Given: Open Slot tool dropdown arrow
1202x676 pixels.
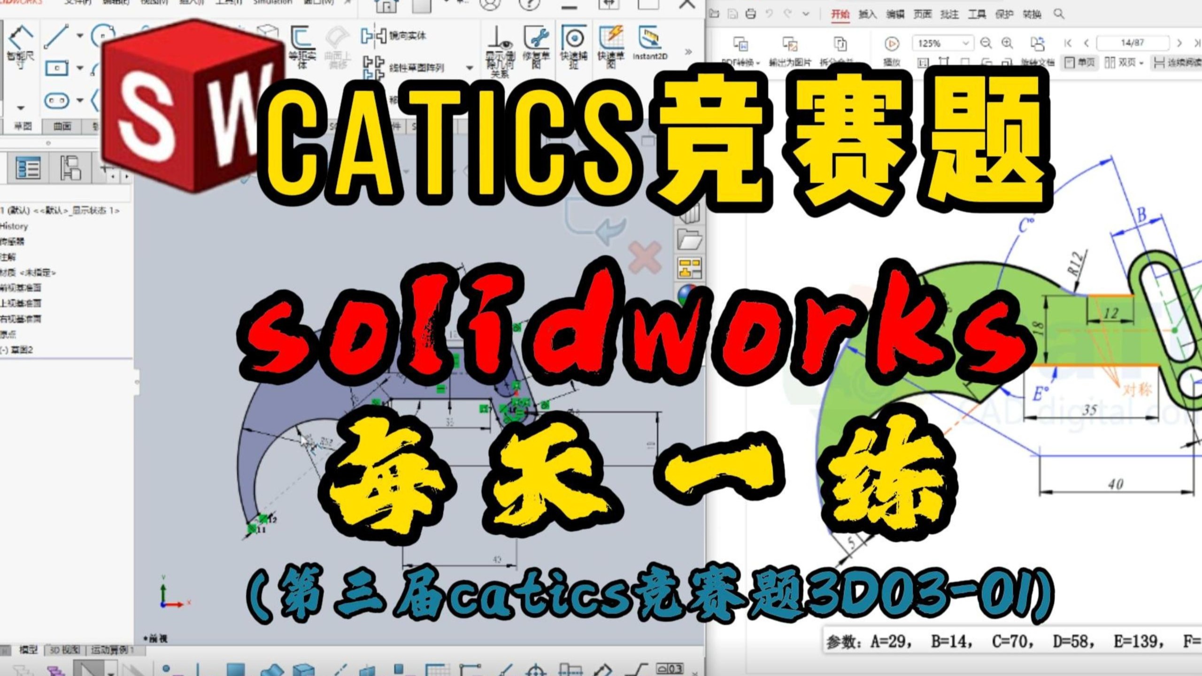Looking at the screenshot, I should tap(80, 100).
